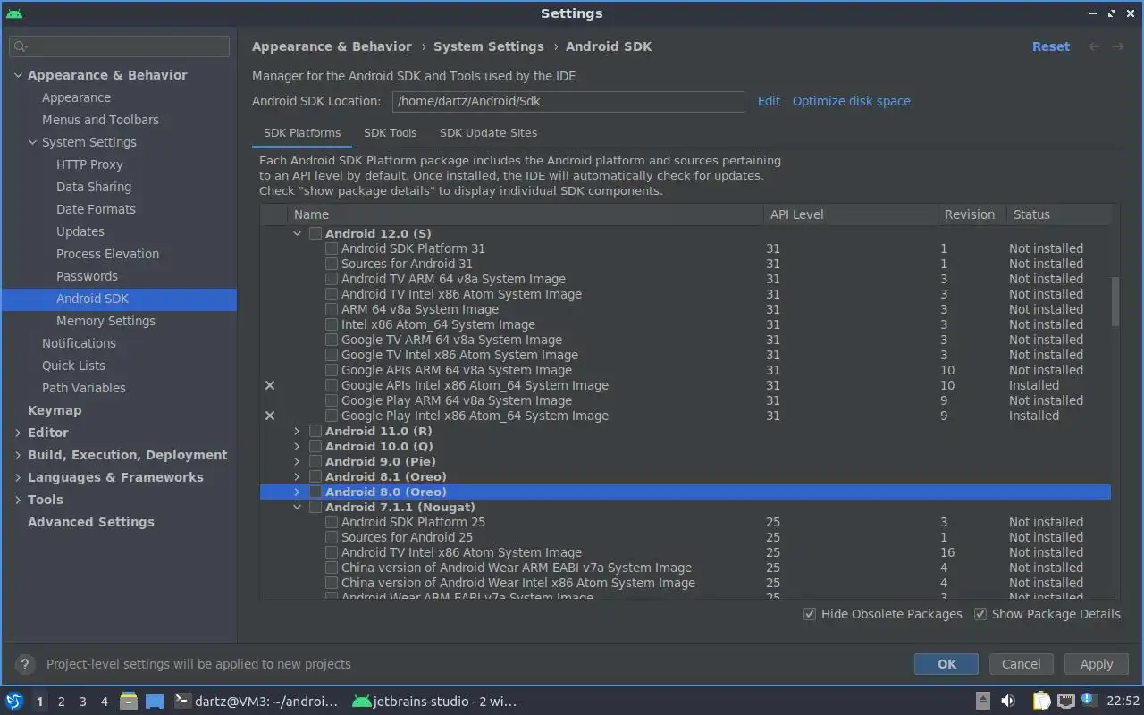Image resolution: width=1144 pixels, height=715 pixels.
Task: Check Android SDK Platform 31 checkbox
Action: (x=332, y=248)
